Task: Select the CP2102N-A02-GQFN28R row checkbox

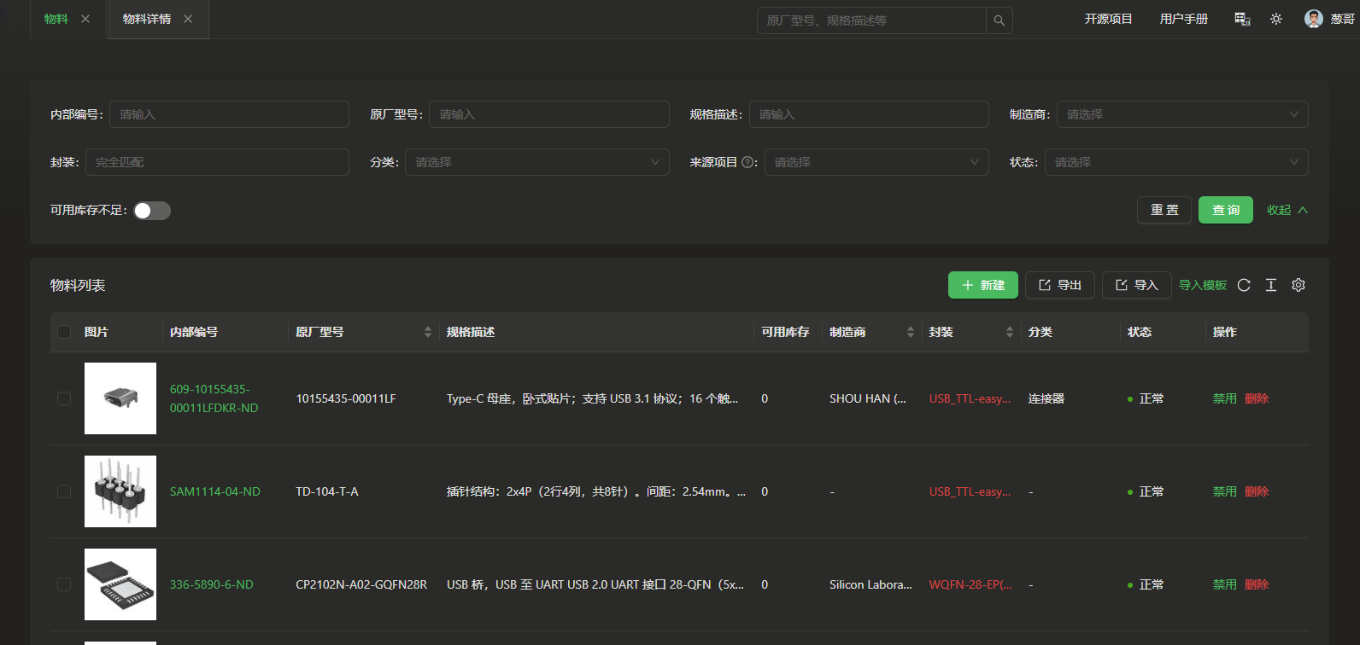Action: (64, 584)
